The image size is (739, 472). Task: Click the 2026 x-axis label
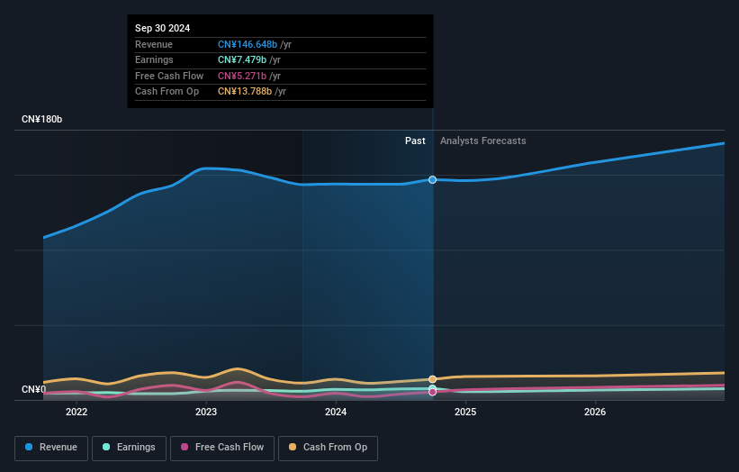595,412
